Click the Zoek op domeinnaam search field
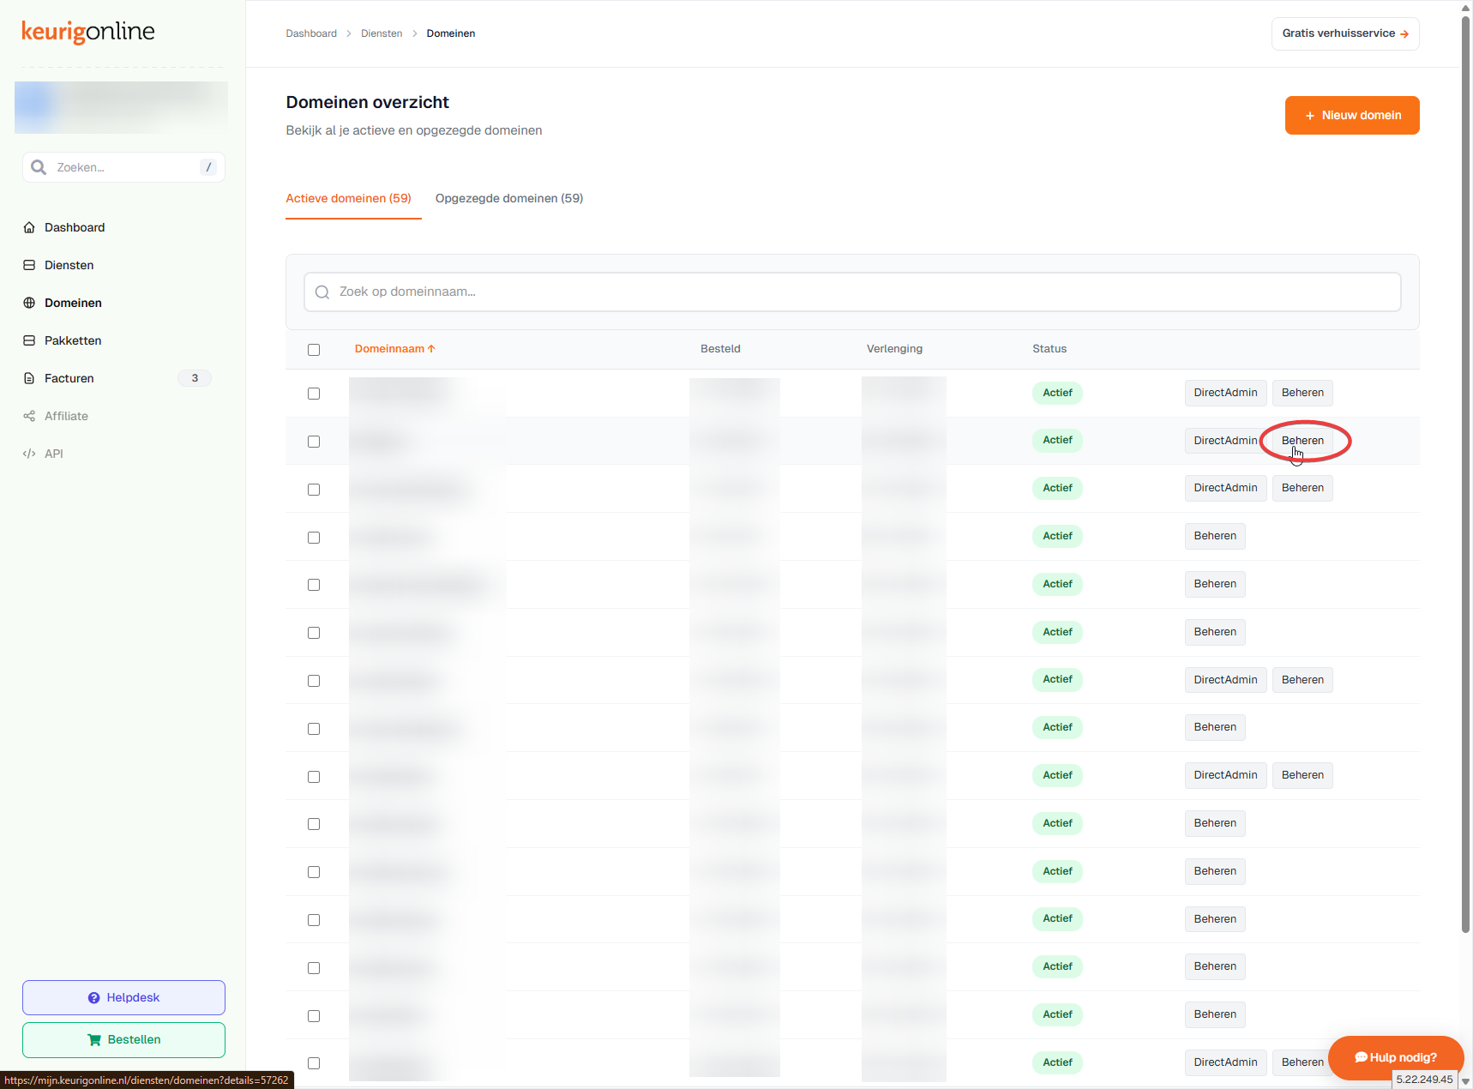This screenshot has width=1473, height=1089. point(852,292)
